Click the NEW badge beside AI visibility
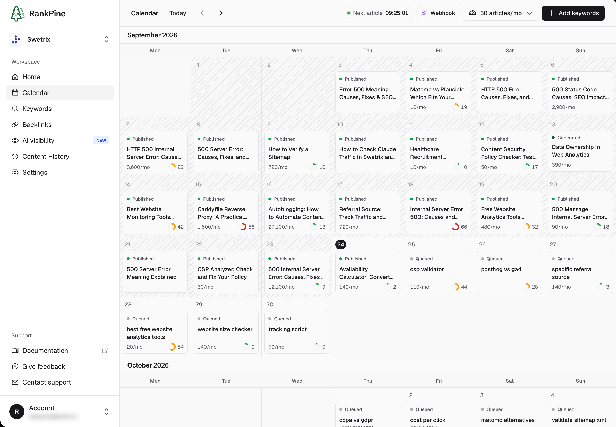The image size is (616, 427). tap(101, 140)
